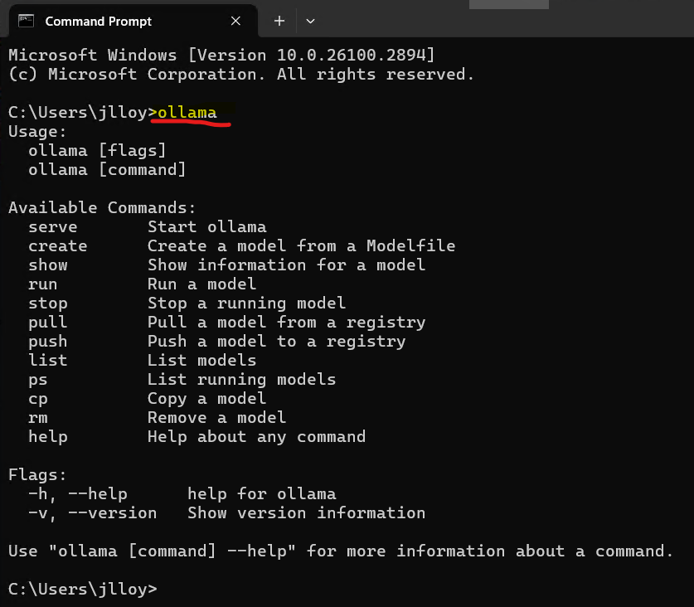The height and width of the screenshot is (607, 694).
Task: Expand the new tab profile dropdown
Action: click(x=310, y=21)
